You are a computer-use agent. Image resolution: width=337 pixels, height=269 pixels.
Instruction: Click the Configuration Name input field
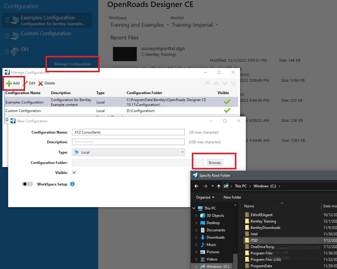coord(128,132)
